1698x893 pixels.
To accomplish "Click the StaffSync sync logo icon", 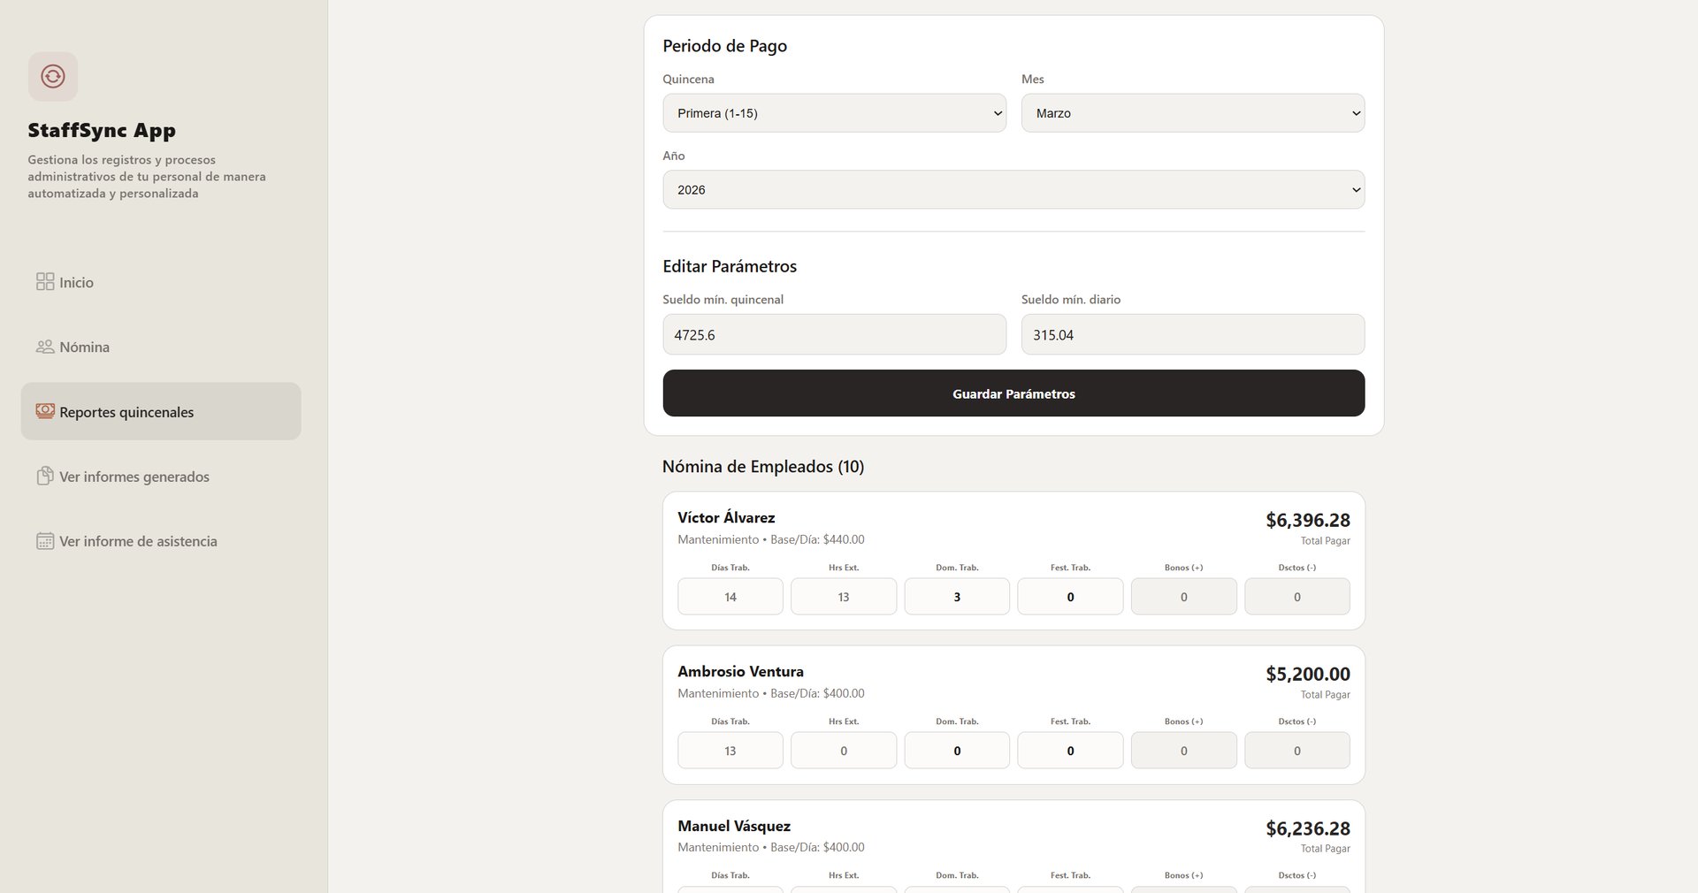I will (x=53, y=77).
